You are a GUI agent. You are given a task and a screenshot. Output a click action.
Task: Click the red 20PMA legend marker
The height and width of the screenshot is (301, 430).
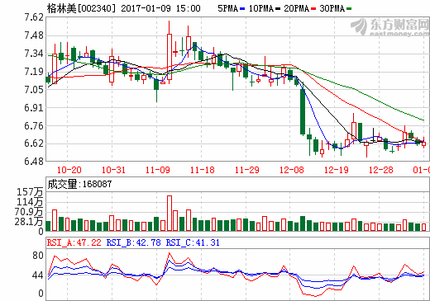[x=313, y=9]
